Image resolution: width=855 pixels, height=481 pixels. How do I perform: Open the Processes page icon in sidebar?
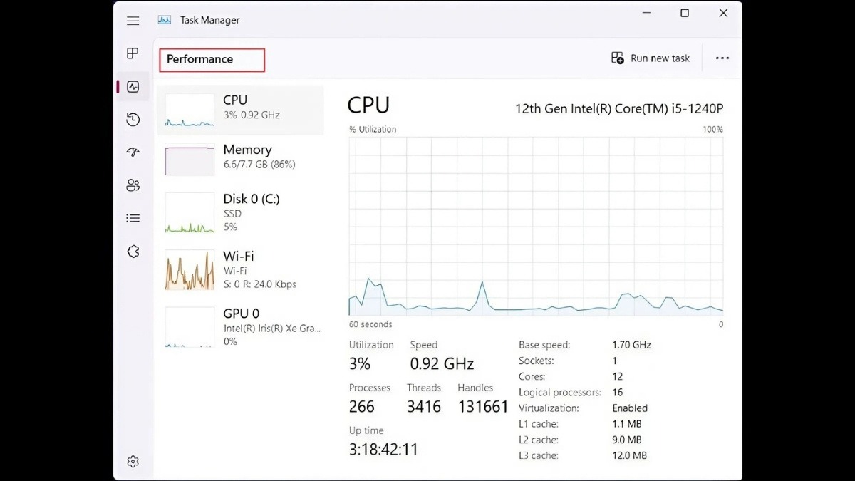click(x=133, y=53)
